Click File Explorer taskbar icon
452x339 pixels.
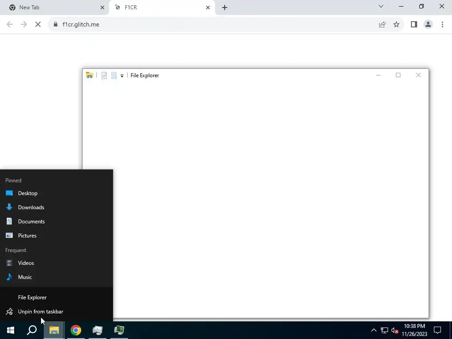click(54, 330)
